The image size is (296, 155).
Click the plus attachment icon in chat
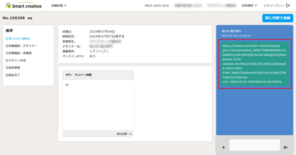(223, 147)
